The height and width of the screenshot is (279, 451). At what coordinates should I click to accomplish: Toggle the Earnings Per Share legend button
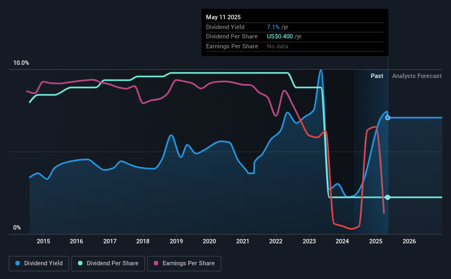[x=184, y=264]
